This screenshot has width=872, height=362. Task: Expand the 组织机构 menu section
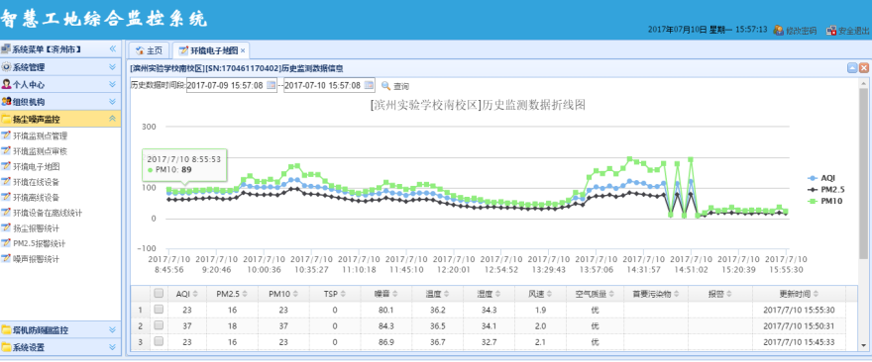click(x=112, y=102)
